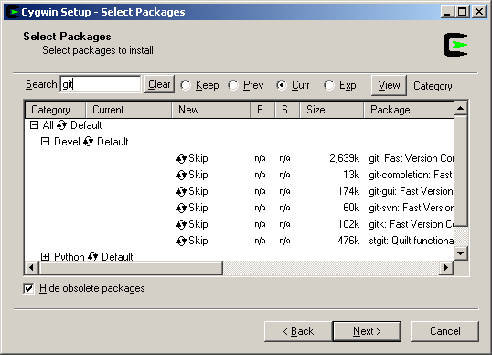This screenshot has width=492, height=355.
Task: Toggle Skip cycle icon for stgit package
Action: (181, 241)
